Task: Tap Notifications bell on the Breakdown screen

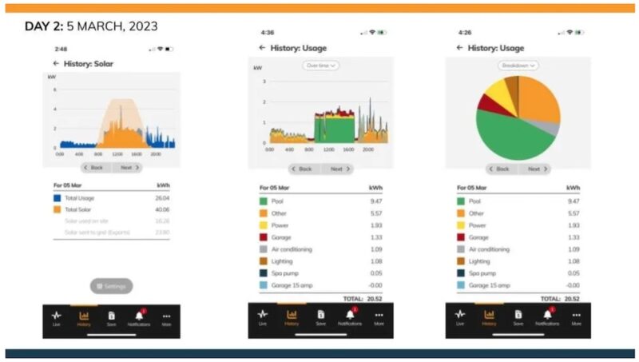Action: pyautogui.click(x=547, y=317)
